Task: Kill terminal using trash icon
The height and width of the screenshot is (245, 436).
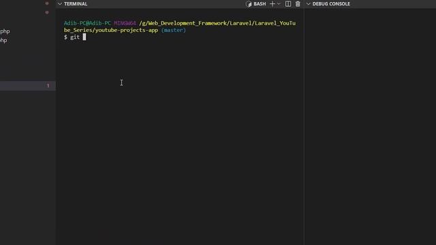Action: coord(298,4)
